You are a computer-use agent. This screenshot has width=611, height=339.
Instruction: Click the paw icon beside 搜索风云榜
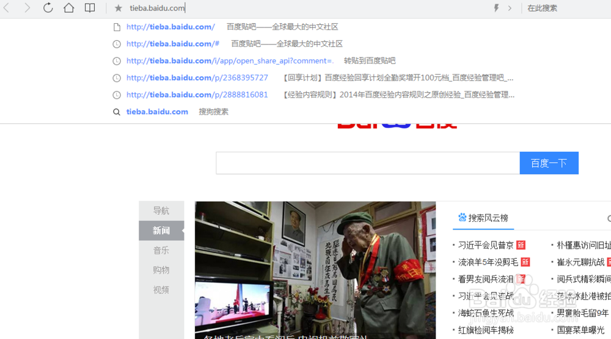pyautogui.click(x=462, y=217)
